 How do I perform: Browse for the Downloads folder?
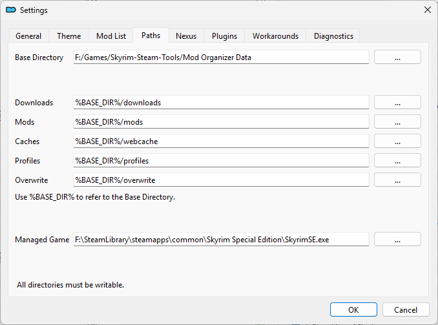click(397, 103)
